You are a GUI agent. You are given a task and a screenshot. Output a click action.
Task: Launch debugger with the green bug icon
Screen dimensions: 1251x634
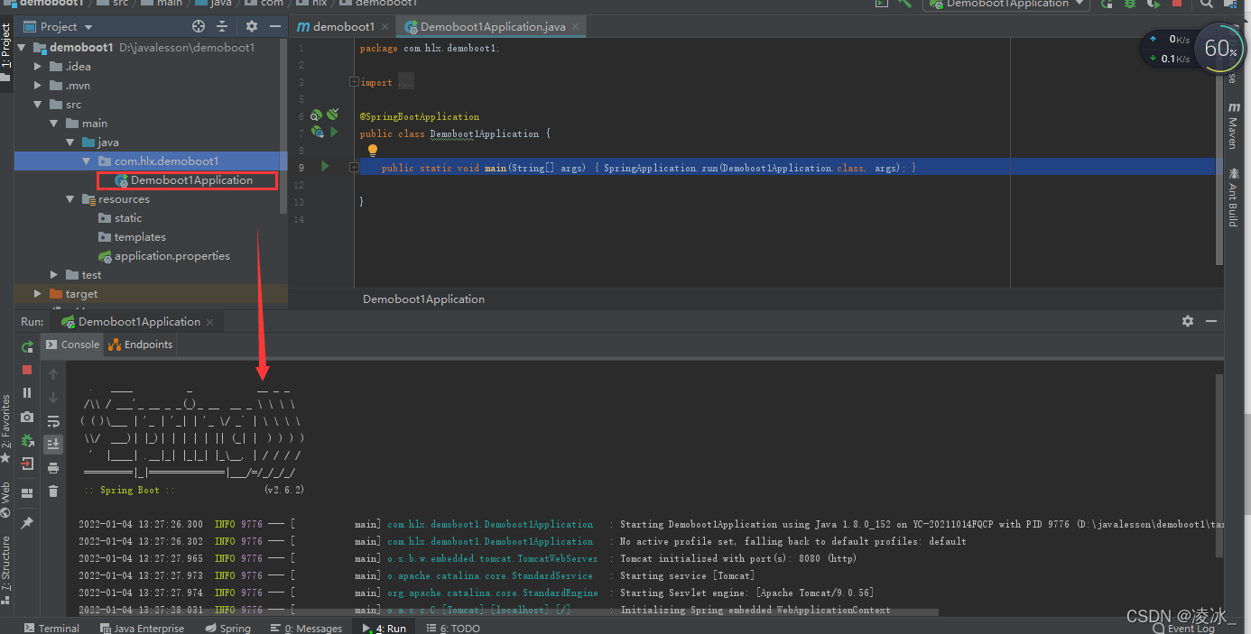click(x=1130, y=5)
